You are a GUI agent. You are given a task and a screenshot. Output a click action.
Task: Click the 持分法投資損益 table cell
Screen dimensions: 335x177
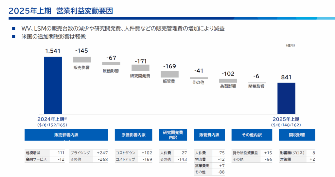tap(245, 153)
